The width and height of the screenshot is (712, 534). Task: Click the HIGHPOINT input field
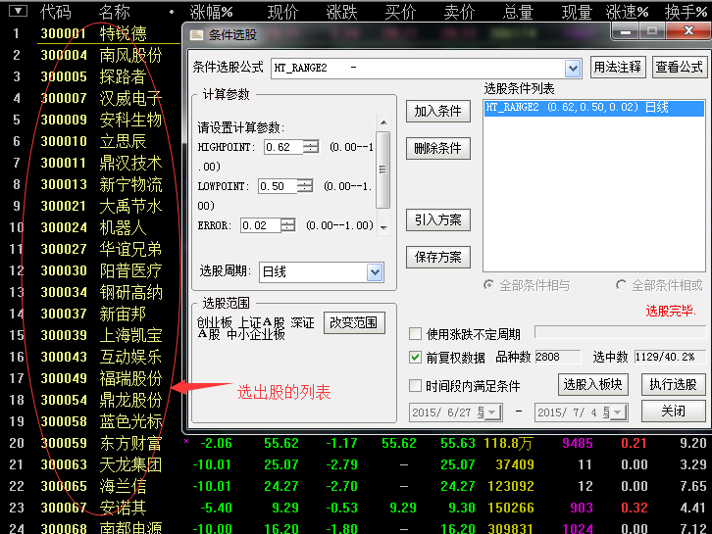pos(283,147)
